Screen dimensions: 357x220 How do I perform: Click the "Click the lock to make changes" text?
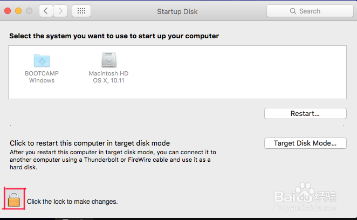tap(72, 202)
